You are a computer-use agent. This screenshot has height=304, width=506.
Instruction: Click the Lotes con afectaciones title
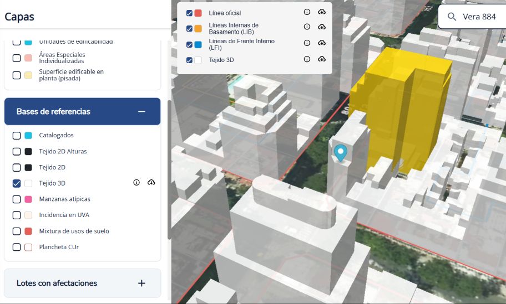click(57, 283)
